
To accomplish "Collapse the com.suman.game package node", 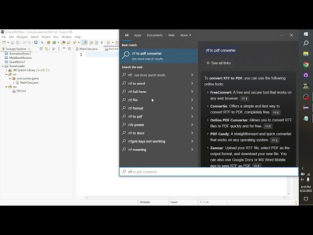I will click(x=10, y=78).
